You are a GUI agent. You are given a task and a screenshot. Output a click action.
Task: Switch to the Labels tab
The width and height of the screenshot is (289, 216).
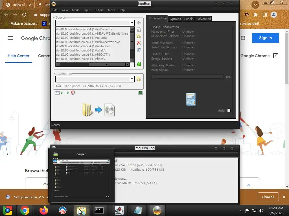pos(189,19)
